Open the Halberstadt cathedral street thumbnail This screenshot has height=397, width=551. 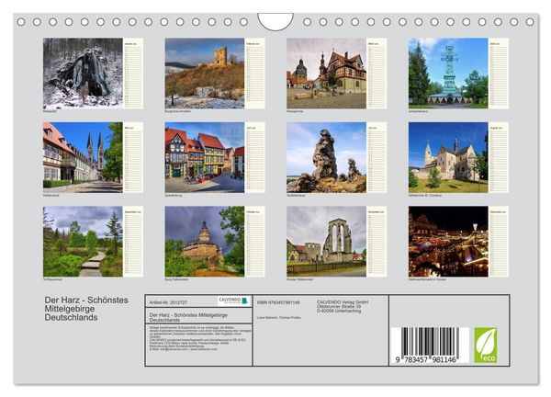[x=83, y=157]
